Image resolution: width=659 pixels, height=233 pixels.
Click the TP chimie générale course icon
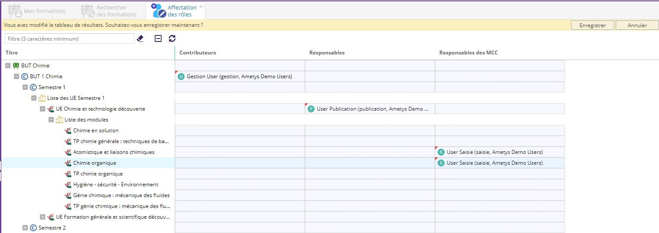click(68, 141)
